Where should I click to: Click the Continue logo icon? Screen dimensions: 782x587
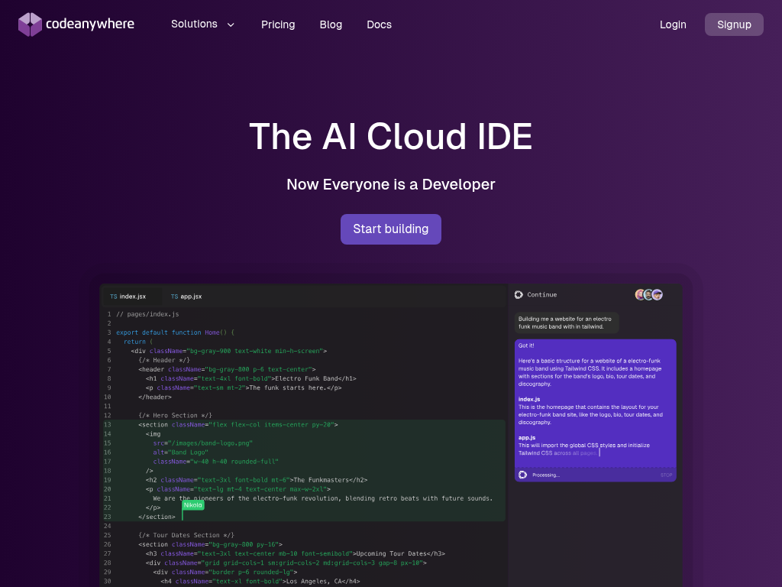click(519, 295)
